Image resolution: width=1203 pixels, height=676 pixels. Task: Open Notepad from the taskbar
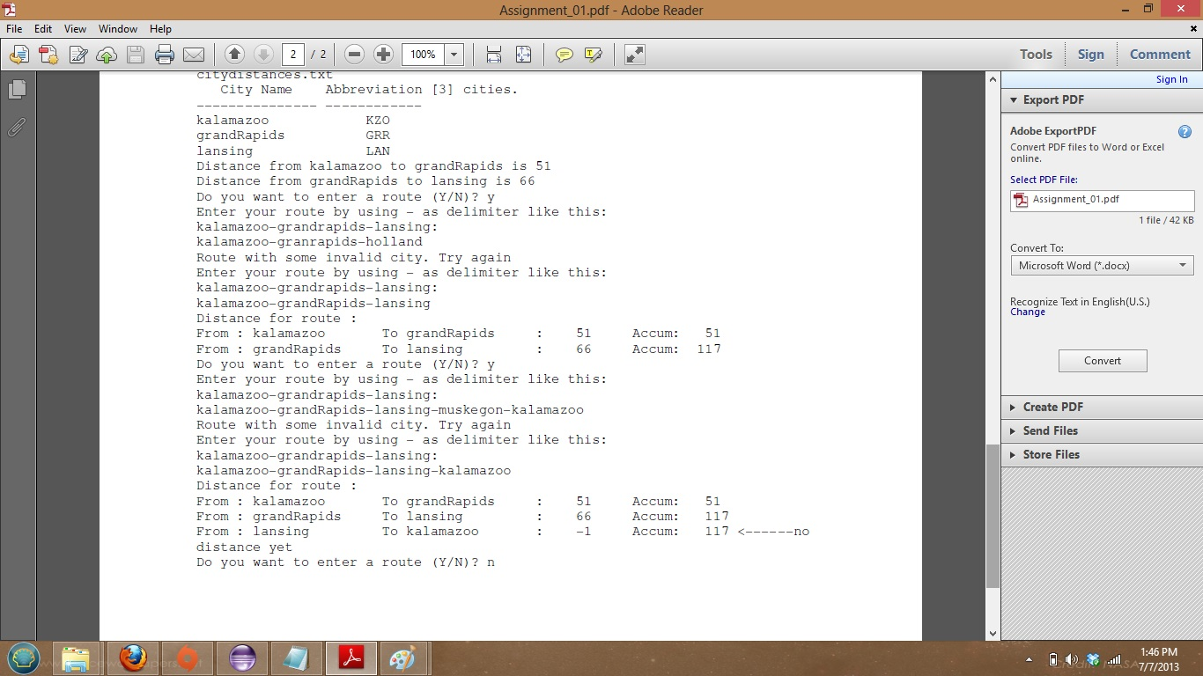pos(296,658)
